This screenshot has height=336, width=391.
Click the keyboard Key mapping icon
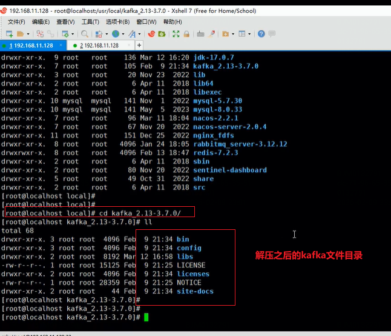click(200, 34)
